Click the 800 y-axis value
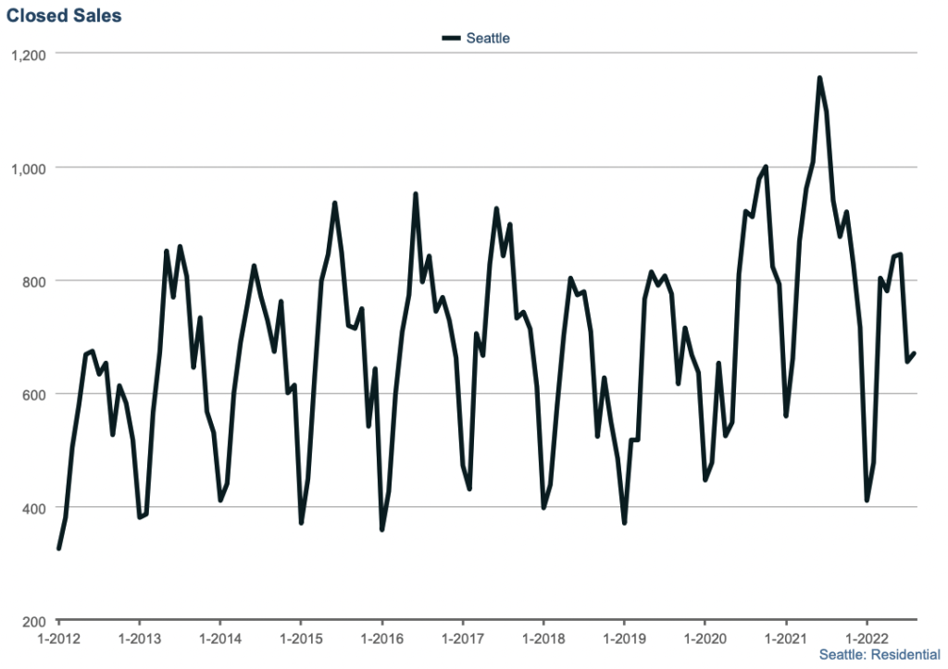 pyautogui.click(x=33, y=281)
